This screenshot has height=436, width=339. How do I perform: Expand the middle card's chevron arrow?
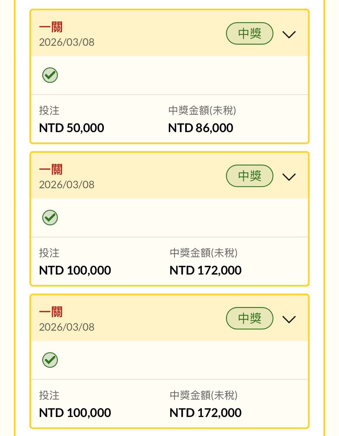[289, 177]
